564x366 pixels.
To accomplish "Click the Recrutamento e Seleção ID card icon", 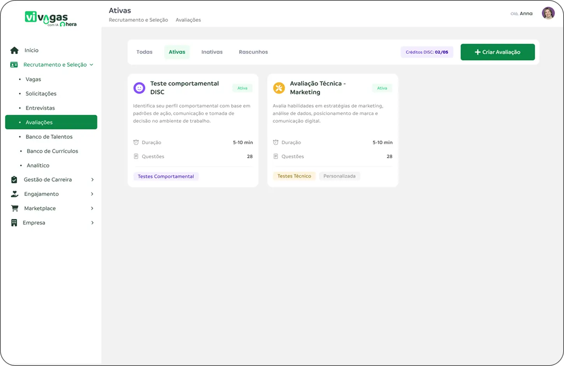I will tap(14, 64).
